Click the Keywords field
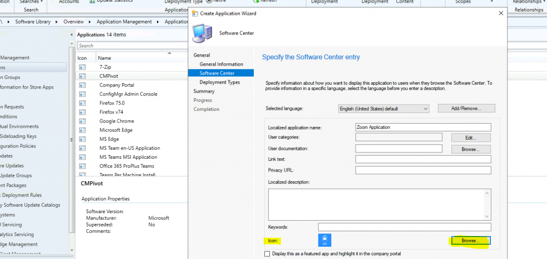 (x=405, y=228)
